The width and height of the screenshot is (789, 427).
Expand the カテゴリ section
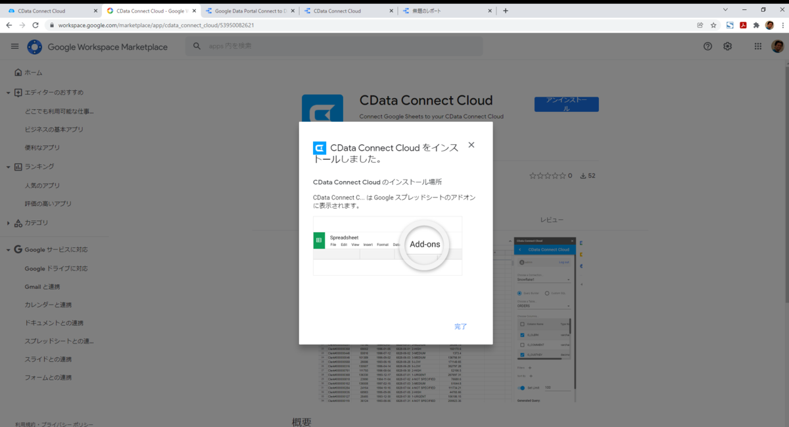point(9,223)
